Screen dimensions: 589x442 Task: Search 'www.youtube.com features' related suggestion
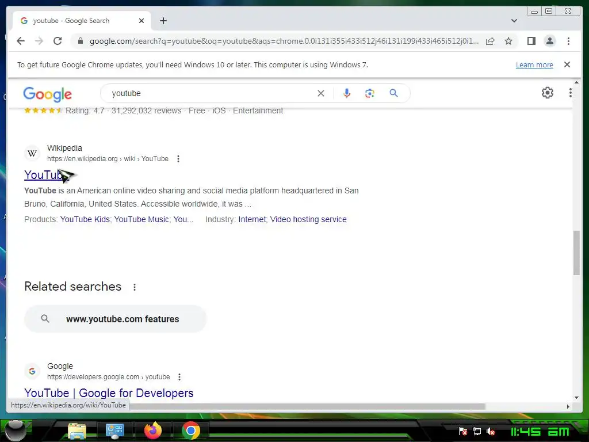click(115, 319)
